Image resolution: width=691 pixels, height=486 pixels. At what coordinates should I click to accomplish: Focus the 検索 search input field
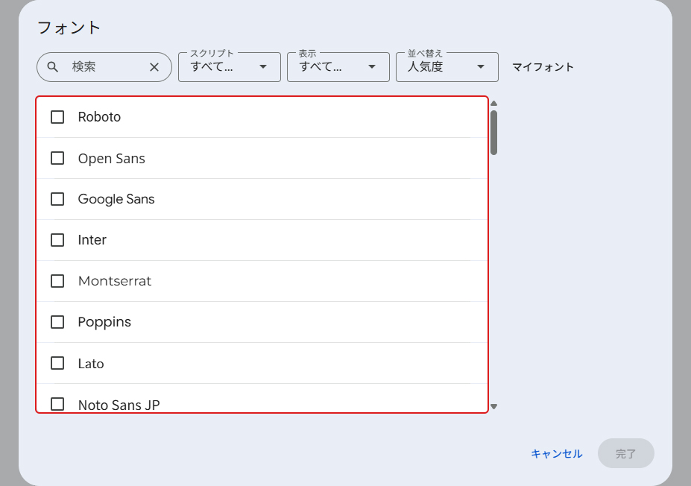(106, 67)
